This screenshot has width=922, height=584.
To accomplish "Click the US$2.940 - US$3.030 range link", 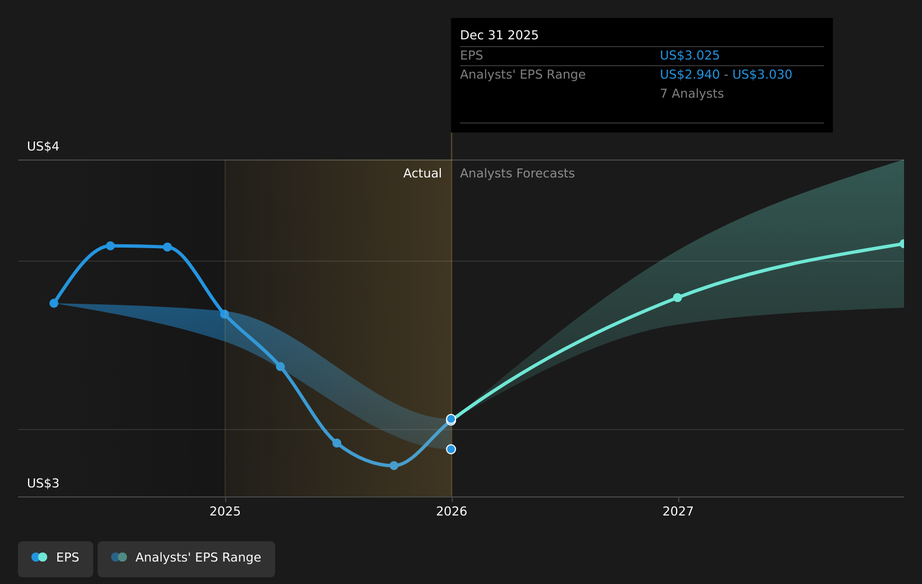I will pyautogui.click(x=725, y=74).
